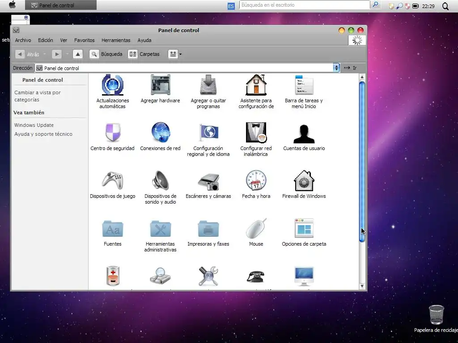Click the desktop search magnifier button

tap(375, 4)
